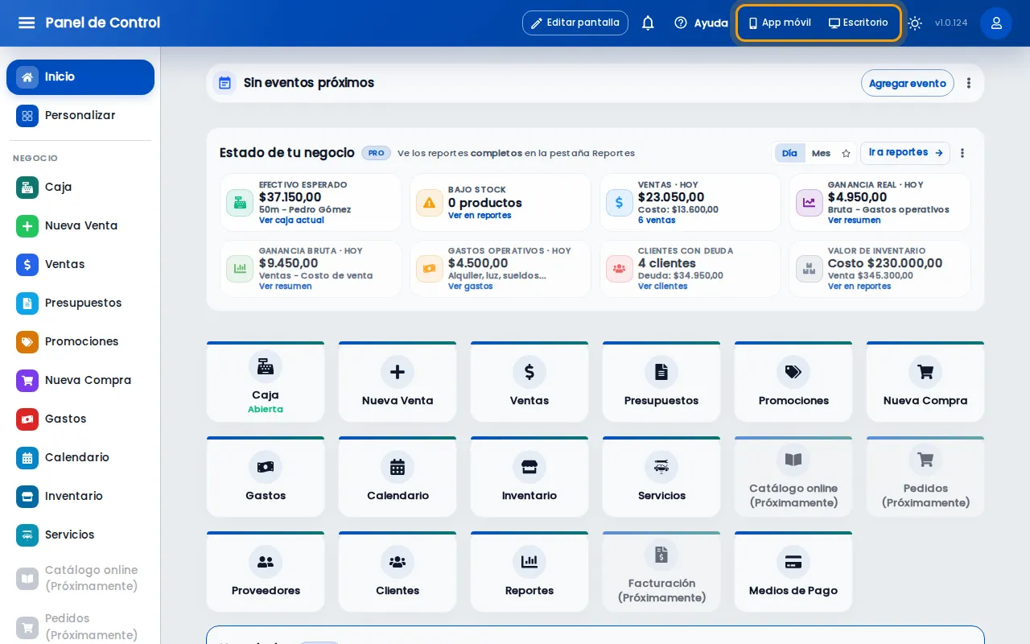This screenshot has width=1030, height=644.
Task: Toggle the favorite star in Estado de tu negocio
Action: pyautogui.click(x=846, y=153)
